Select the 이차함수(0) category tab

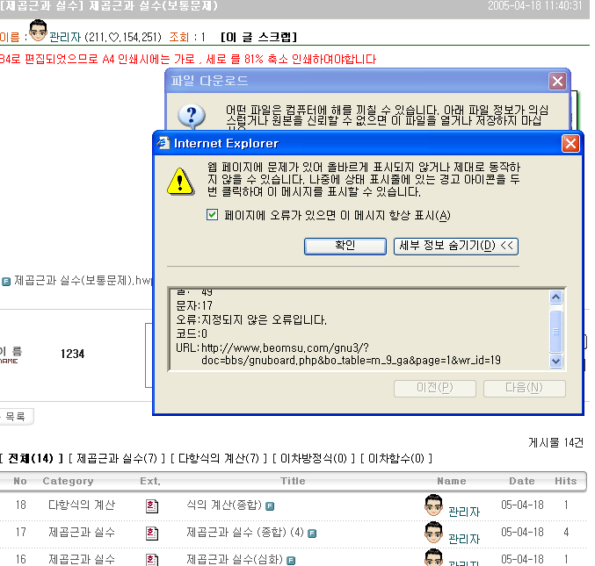click(395, 458)
